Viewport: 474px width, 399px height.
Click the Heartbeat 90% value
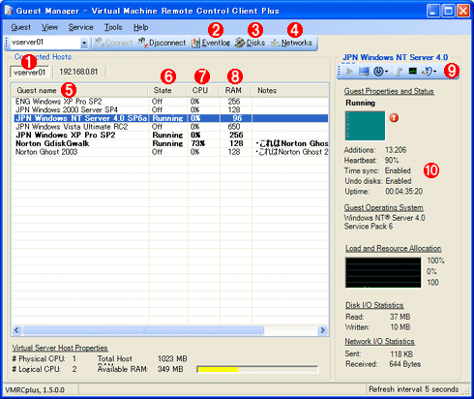tap(392, 161)
